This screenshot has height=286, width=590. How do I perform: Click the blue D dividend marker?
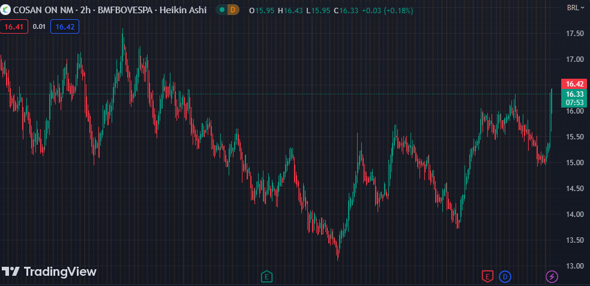(505, 277)
